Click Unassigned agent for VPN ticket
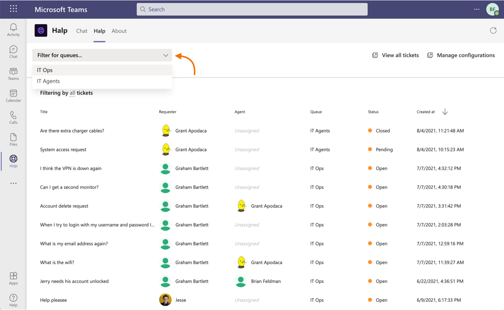The height and width of the screenshot is (310, 504). coord(247,168)
